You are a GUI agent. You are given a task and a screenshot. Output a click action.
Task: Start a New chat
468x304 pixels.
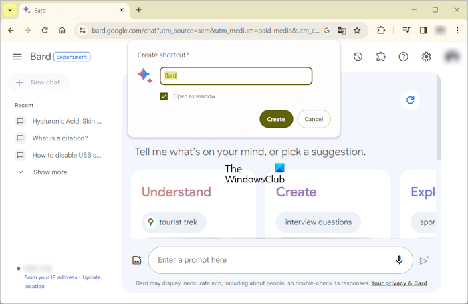click(39, 82)
